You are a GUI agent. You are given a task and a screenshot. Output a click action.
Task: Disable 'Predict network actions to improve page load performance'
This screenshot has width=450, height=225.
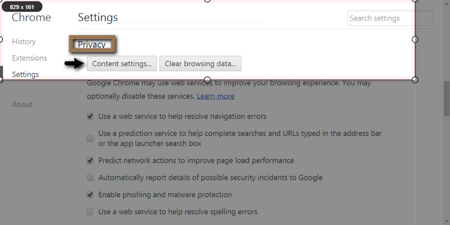pos(90,161)
